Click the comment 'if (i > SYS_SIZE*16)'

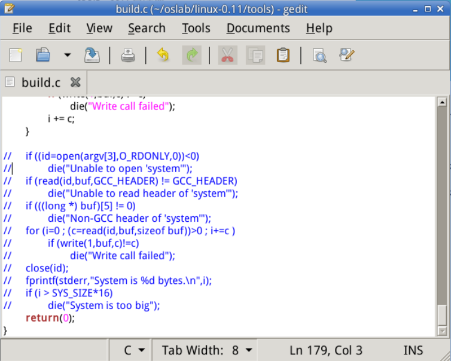[x=58, y=293]
